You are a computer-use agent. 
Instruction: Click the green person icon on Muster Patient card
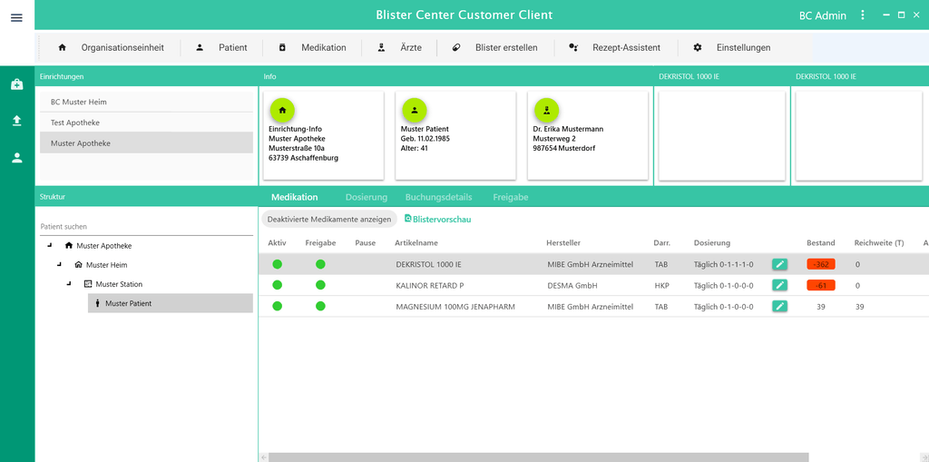[414, 110]
